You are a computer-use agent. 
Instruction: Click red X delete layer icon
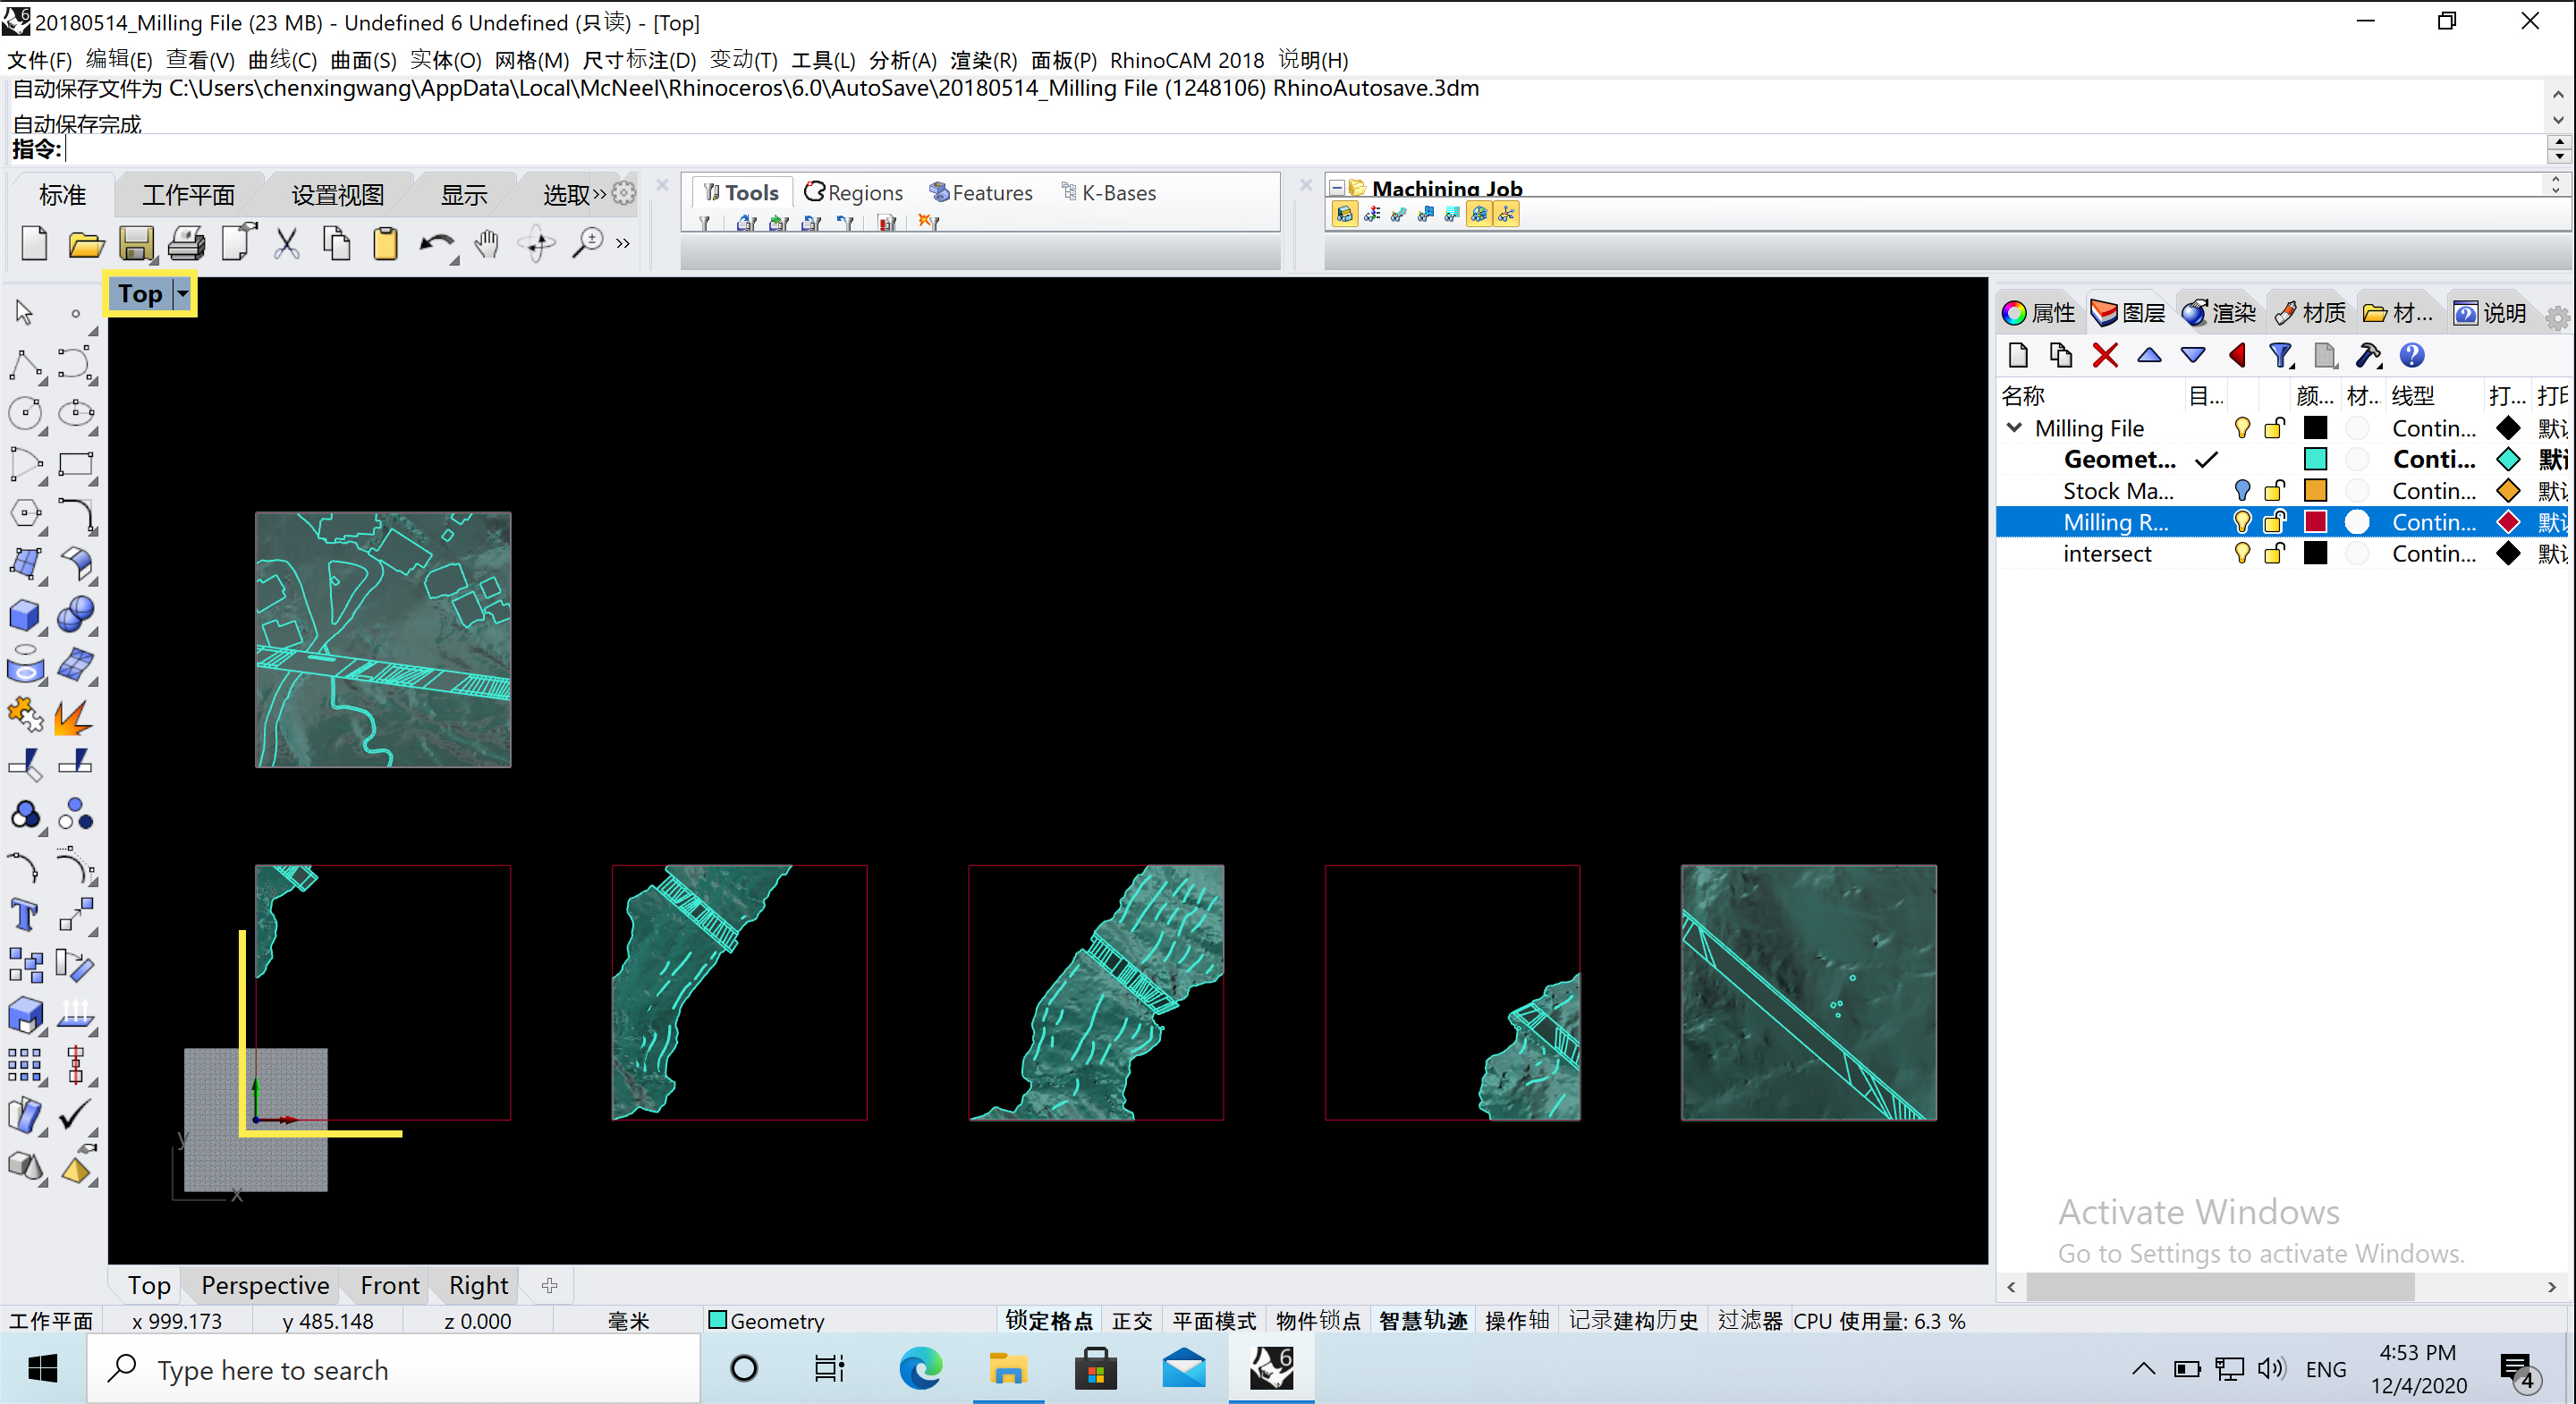click(x=2105, y=355)
